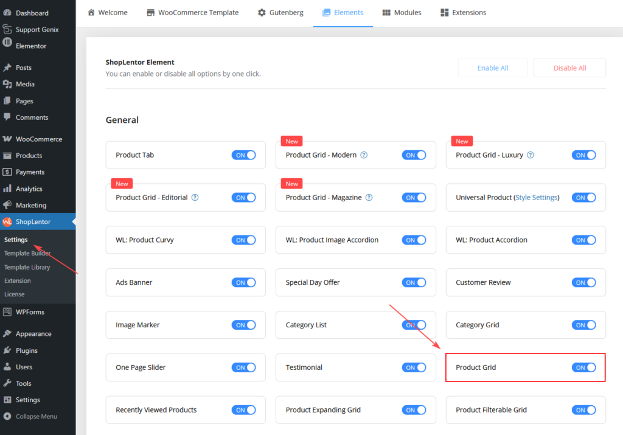Click the Product Grid highlighted card

(x=526, y=367)
